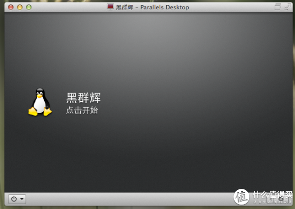Click the '点击开始' start text

coord(82,110)
